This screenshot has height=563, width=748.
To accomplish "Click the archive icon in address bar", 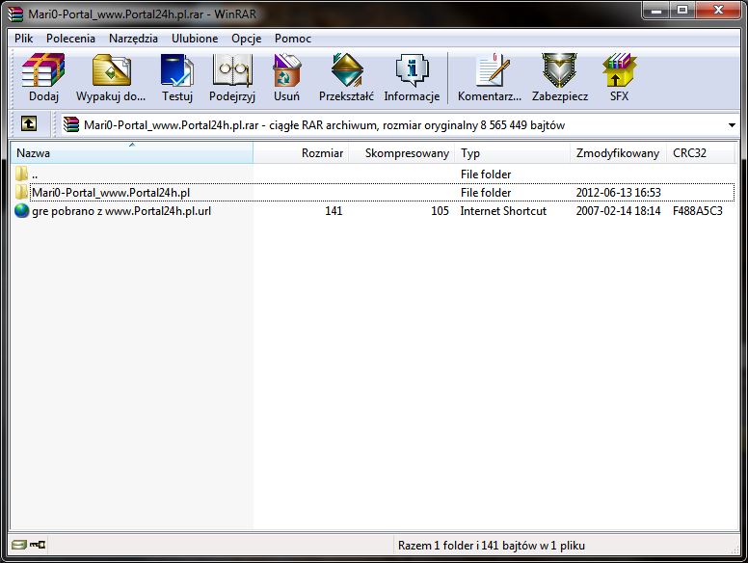I will [71, 124].
